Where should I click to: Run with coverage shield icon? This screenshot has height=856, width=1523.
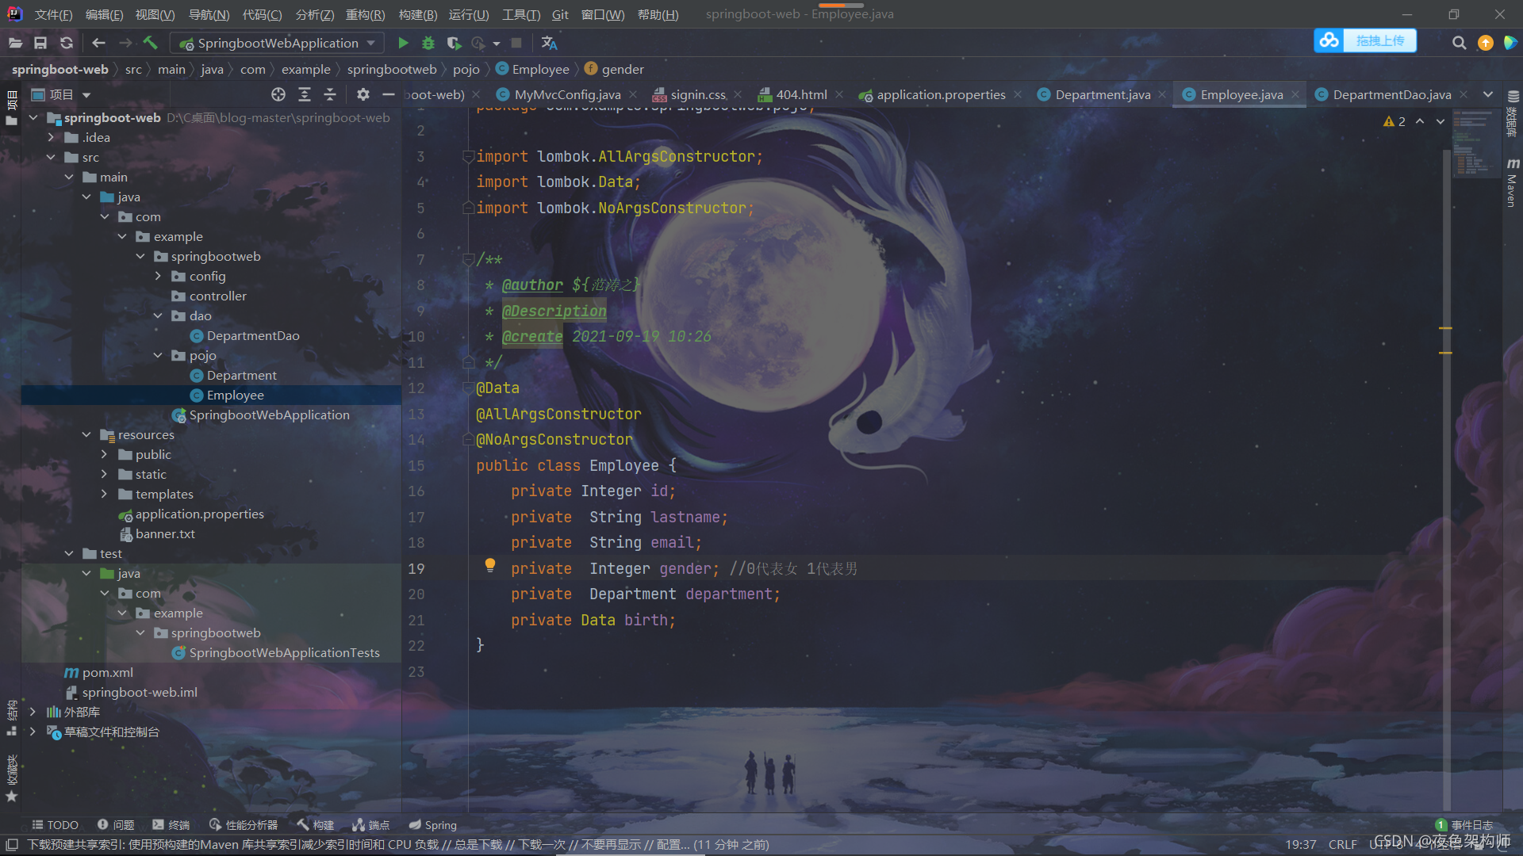tap(454, 43)
